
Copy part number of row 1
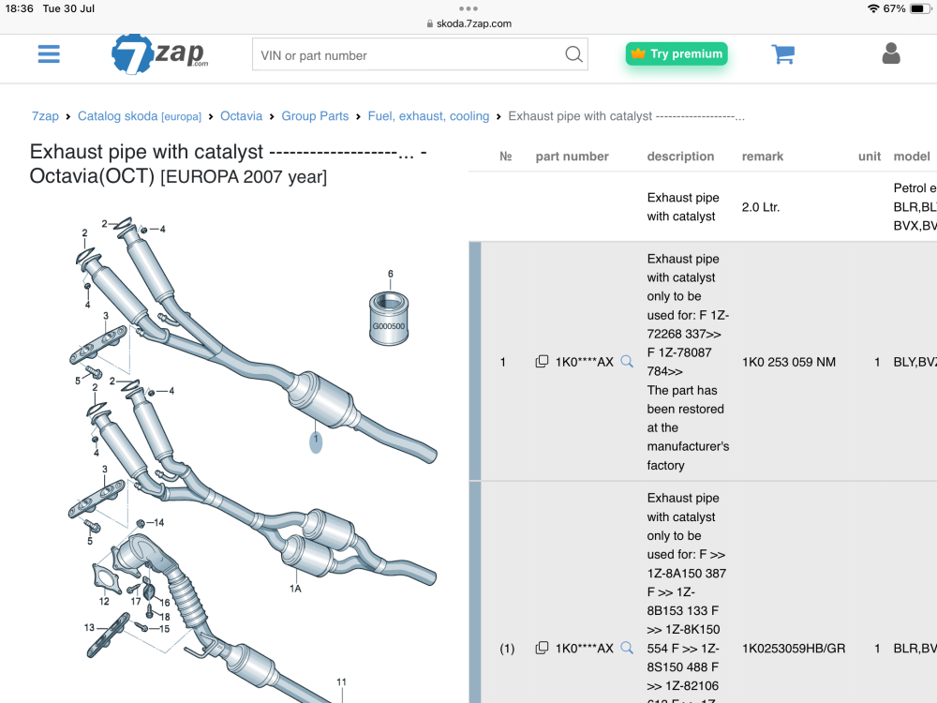[x=542, y=362]
